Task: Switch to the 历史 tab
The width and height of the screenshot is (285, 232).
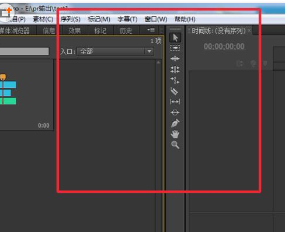Action: point(126,30)
